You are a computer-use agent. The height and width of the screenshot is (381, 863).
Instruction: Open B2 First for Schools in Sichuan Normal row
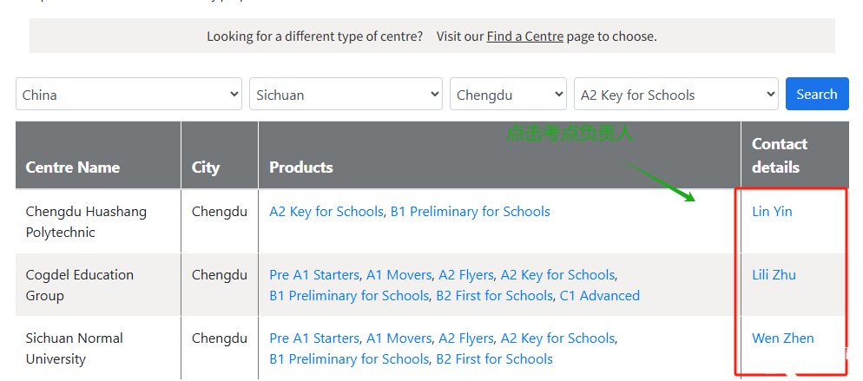point(494,359)
